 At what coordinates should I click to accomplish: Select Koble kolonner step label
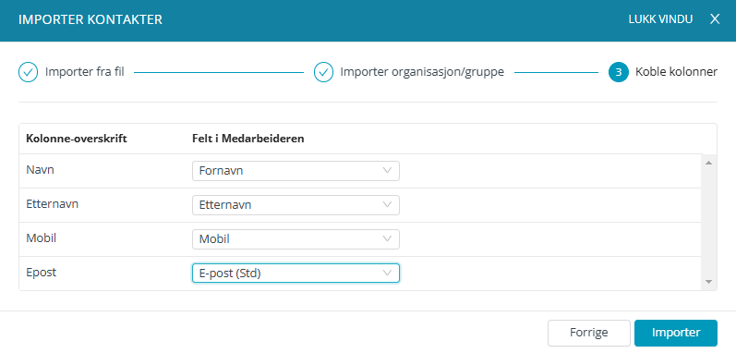[676, 72]
